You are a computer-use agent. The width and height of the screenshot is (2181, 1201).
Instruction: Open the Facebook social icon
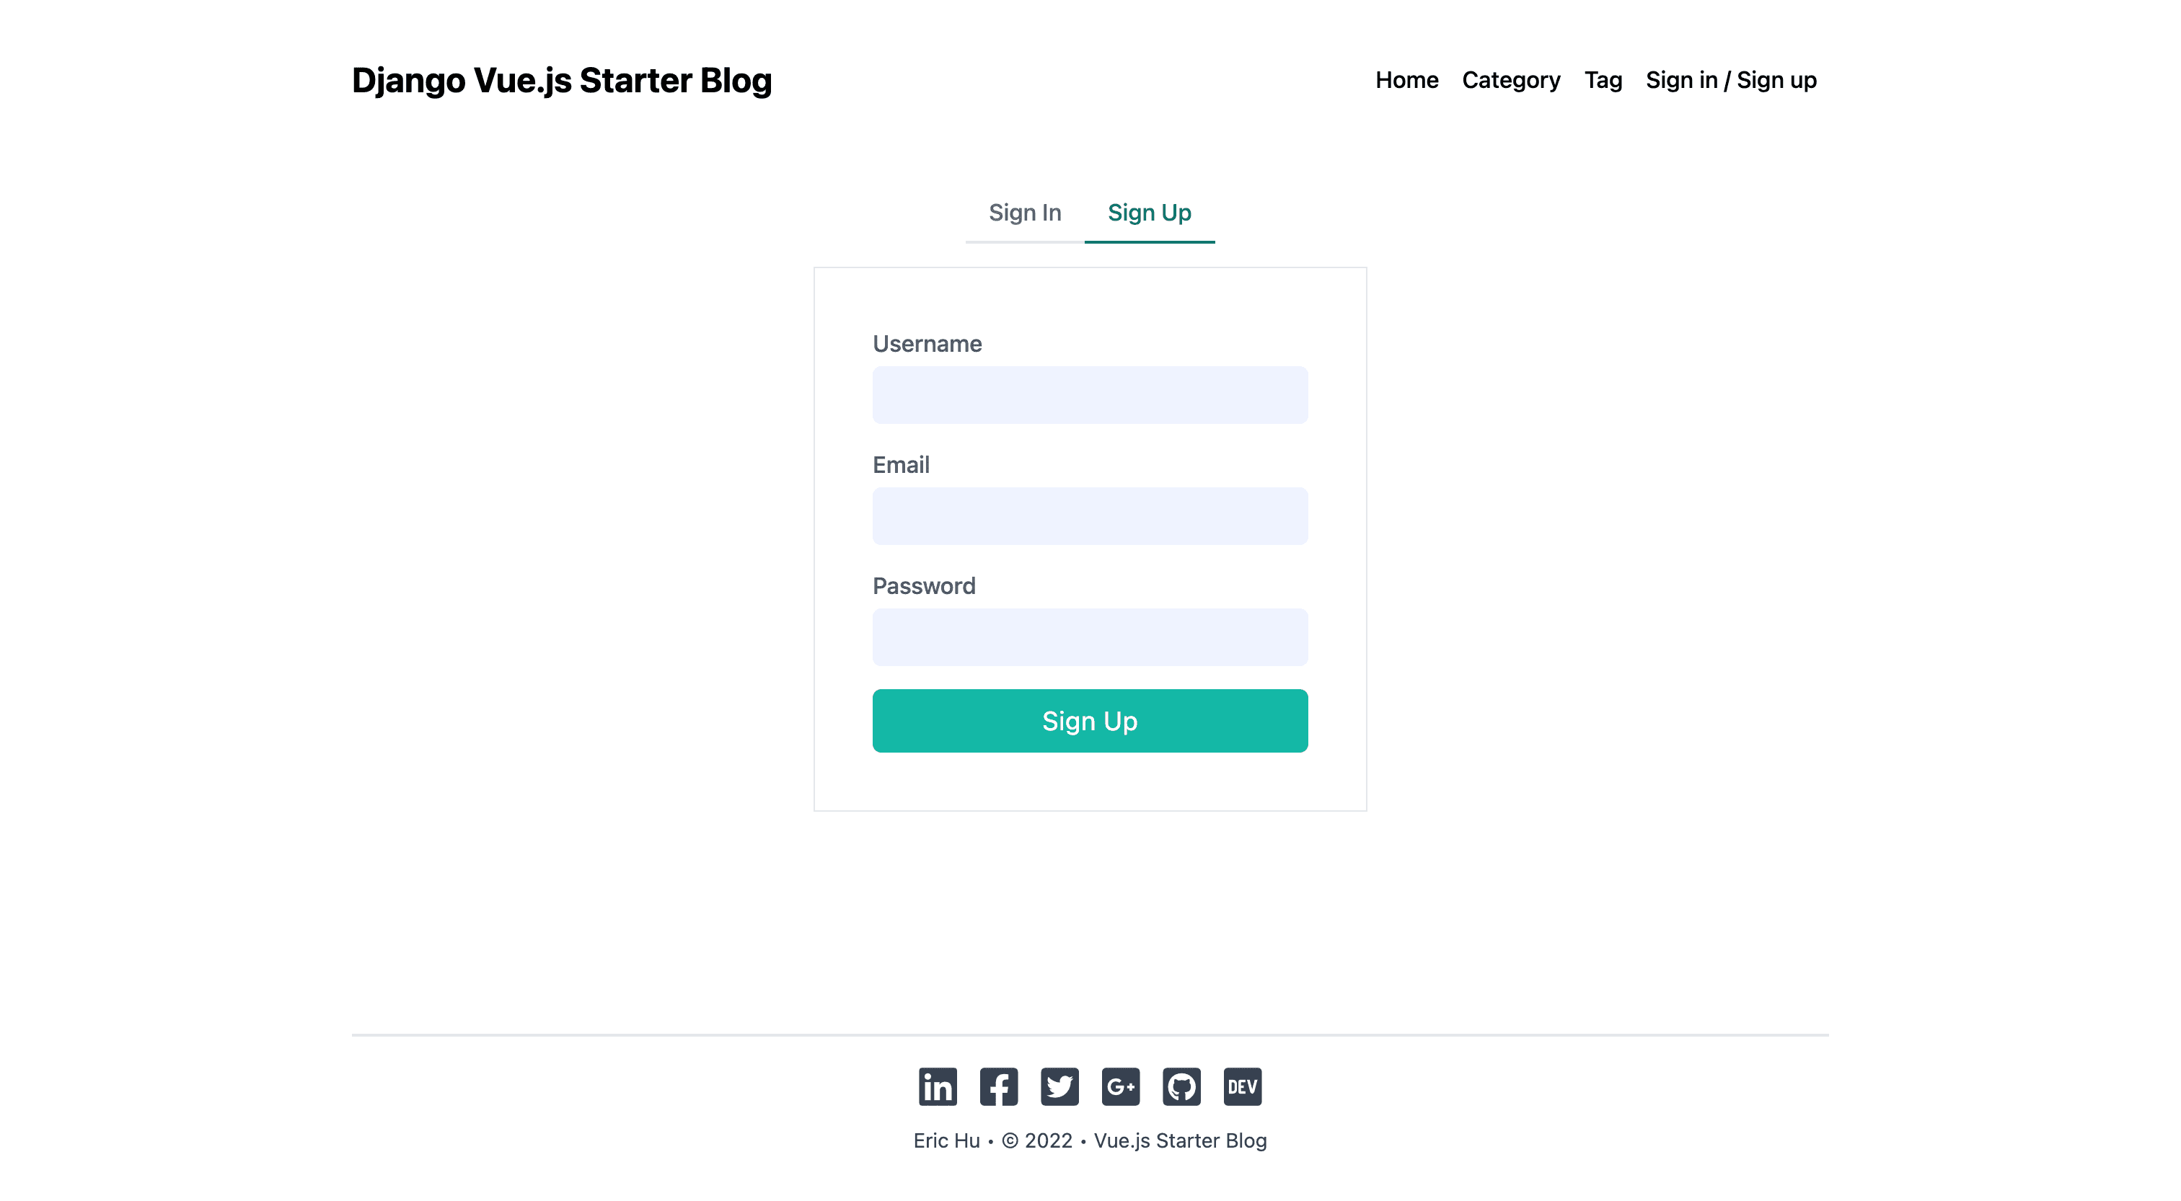pos(999,1087)
